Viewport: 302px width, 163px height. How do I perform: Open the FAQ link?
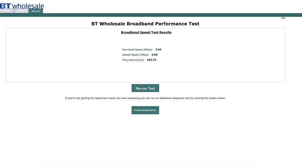[x=283, y=18]
